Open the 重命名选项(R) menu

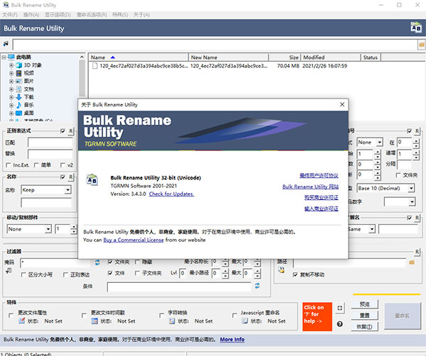(92, 15)
